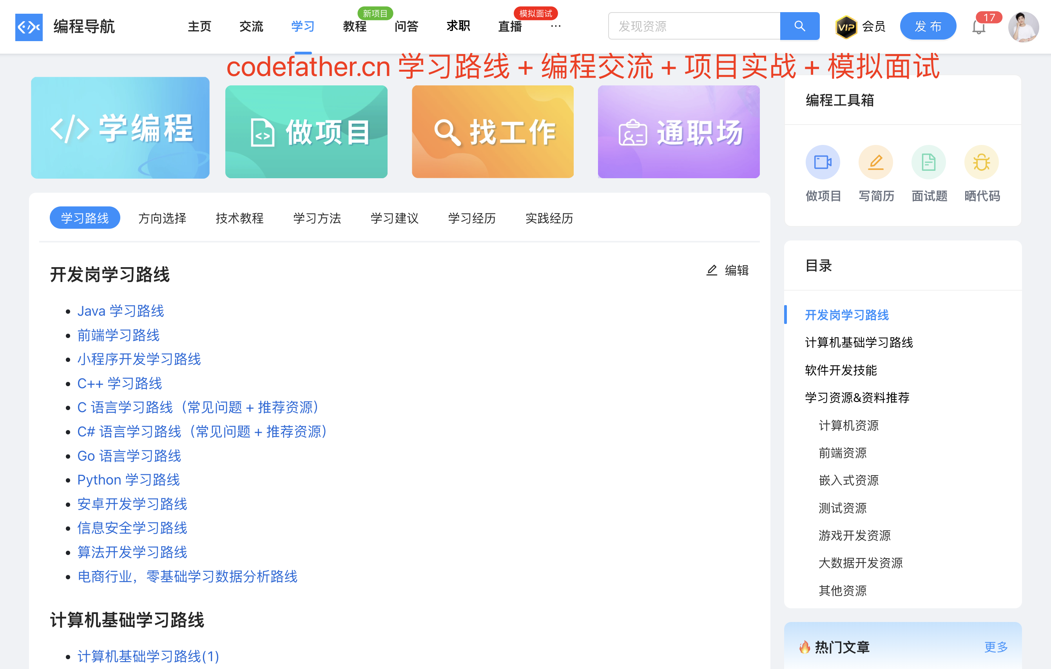Jump to 前端资源 in 目录
Viewport: 1051px width, 669px height.
pyautogui.click(x=843, y=453)
